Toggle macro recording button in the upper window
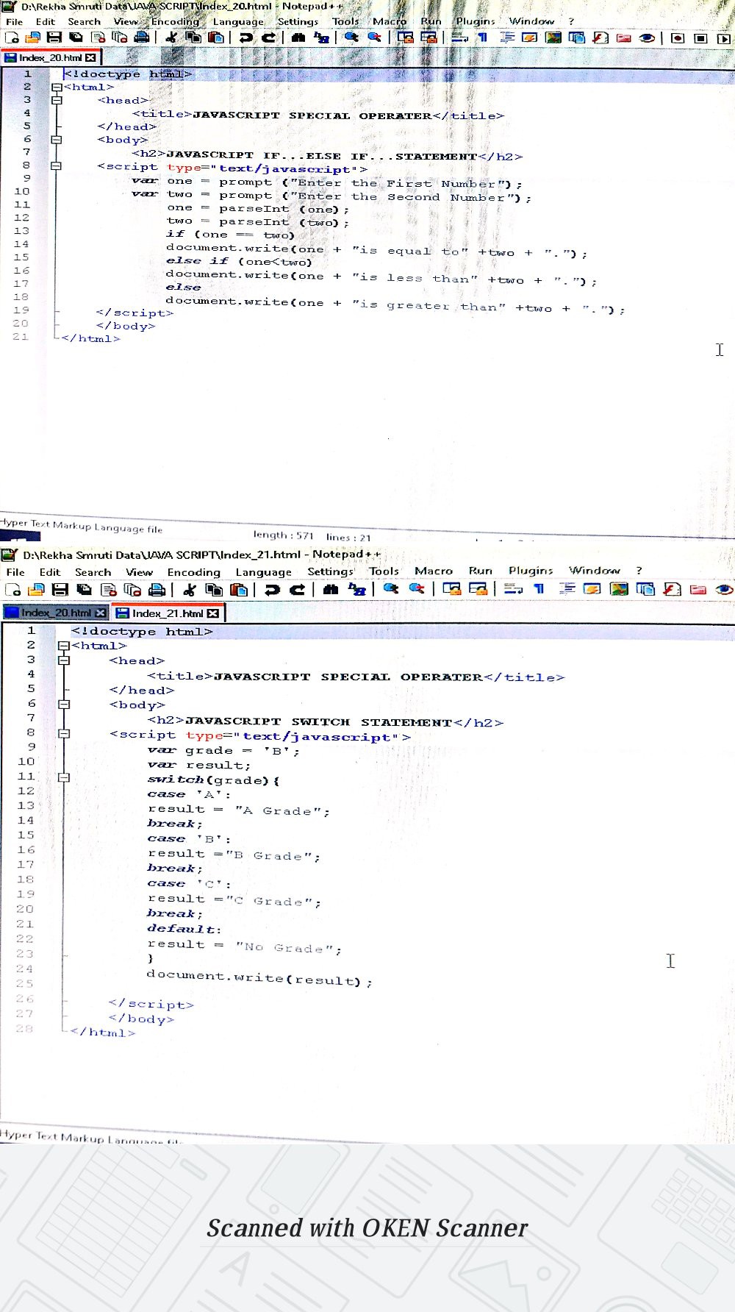 tap(678, 38)
